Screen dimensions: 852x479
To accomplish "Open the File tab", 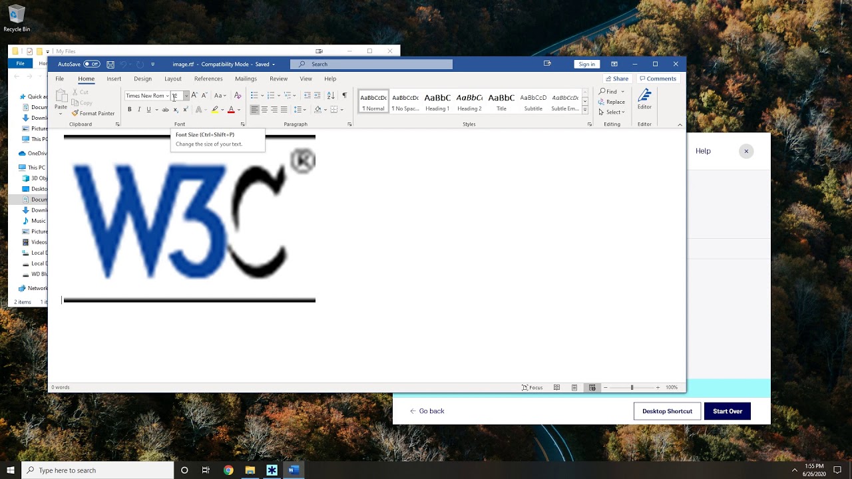I will pos(59,79).
